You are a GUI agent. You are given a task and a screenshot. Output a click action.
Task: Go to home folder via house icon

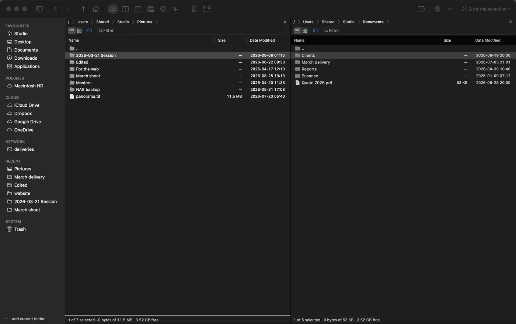point(96,9)
